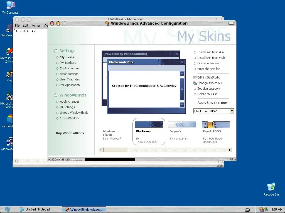Click Delete this skin
285x213 pixels.
pyautogui.click(x=207, y=94)
